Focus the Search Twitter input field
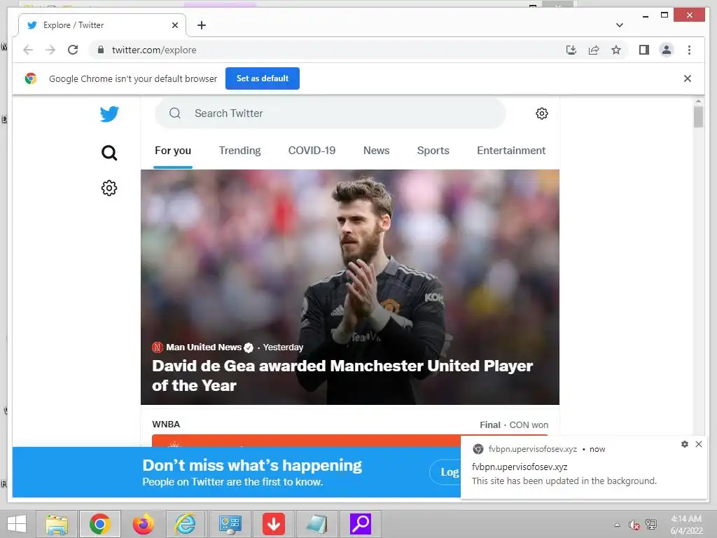717x538 pixels. [x=330, y=113]
